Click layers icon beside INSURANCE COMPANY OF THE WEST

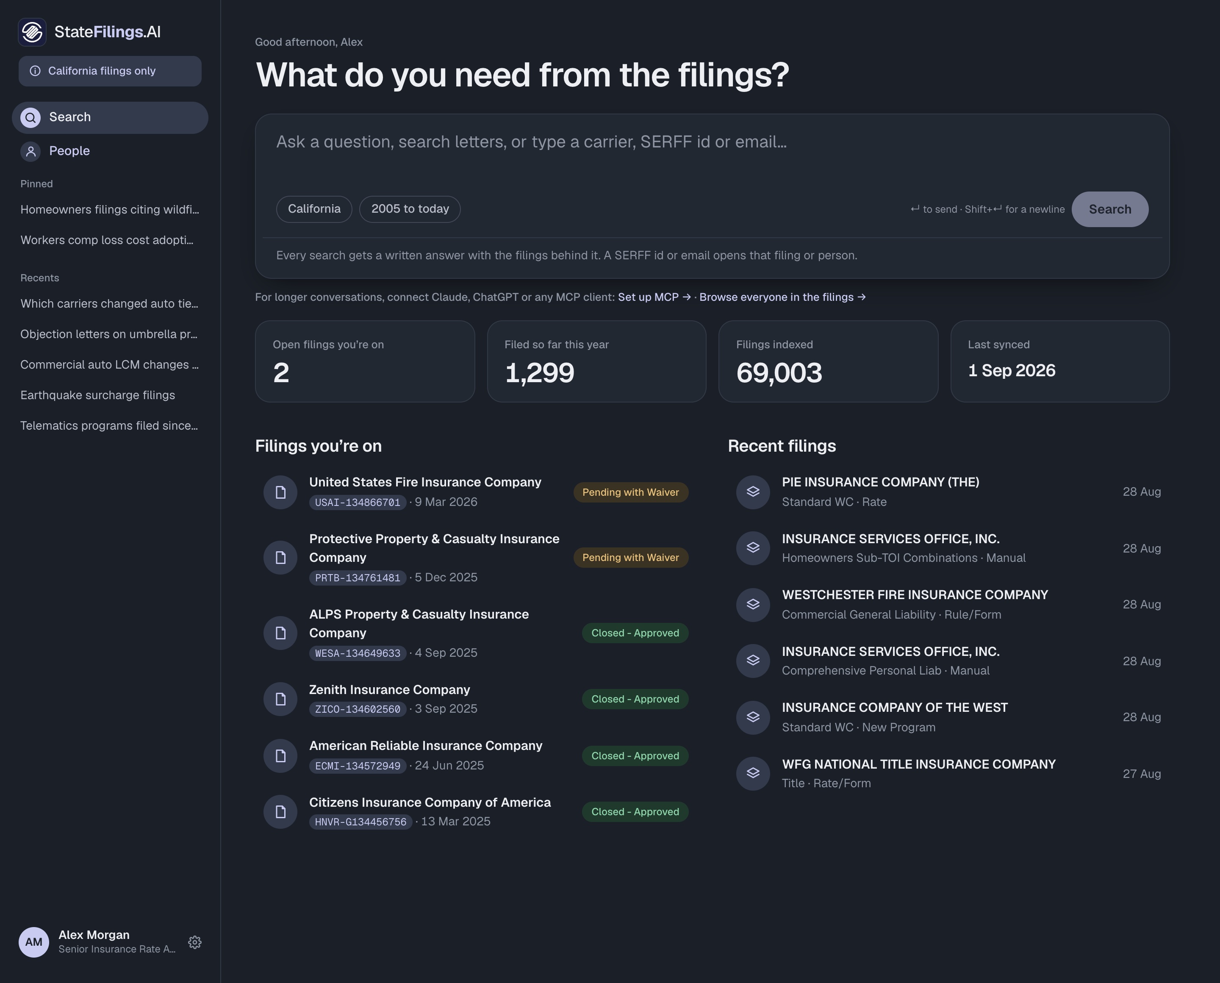[753, 717]
